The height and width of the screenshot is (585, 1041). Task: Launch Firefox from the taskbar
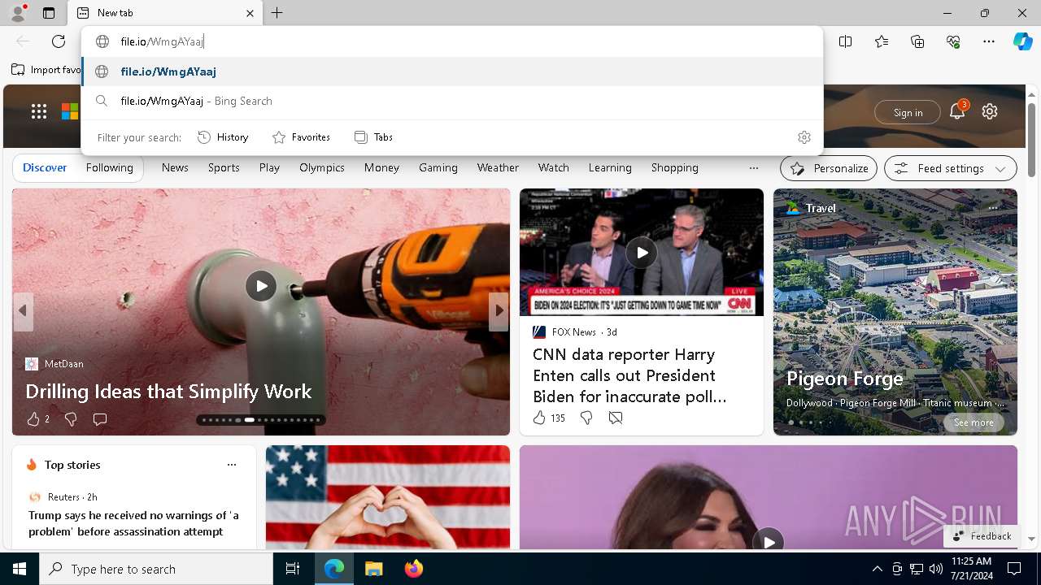[x=414, y=569]
